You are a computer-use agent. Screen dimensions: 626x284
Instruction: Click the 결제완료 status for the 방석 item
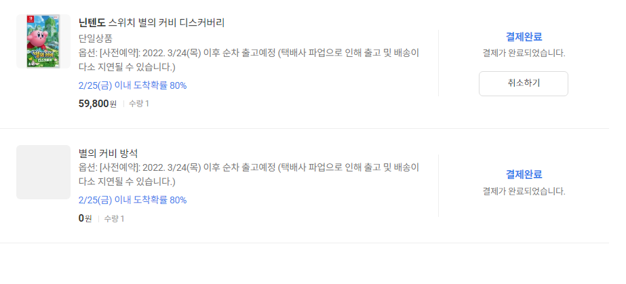tap(524, 174)
